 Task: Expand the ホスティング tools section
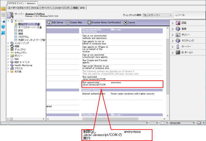point(173,41)
